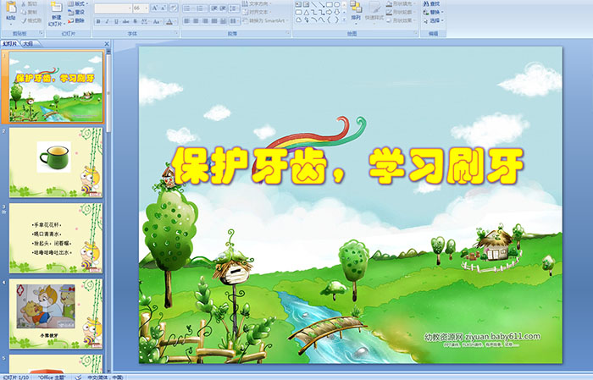
Task: Clear all text formatting icon
Action: click(x=173, y=8)
